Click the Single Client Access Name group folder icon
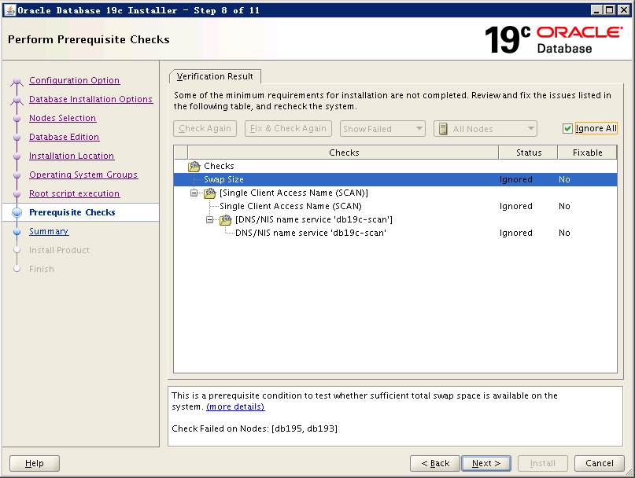The width and height of the screenshot is (635, 478). [x=210, y=193]
